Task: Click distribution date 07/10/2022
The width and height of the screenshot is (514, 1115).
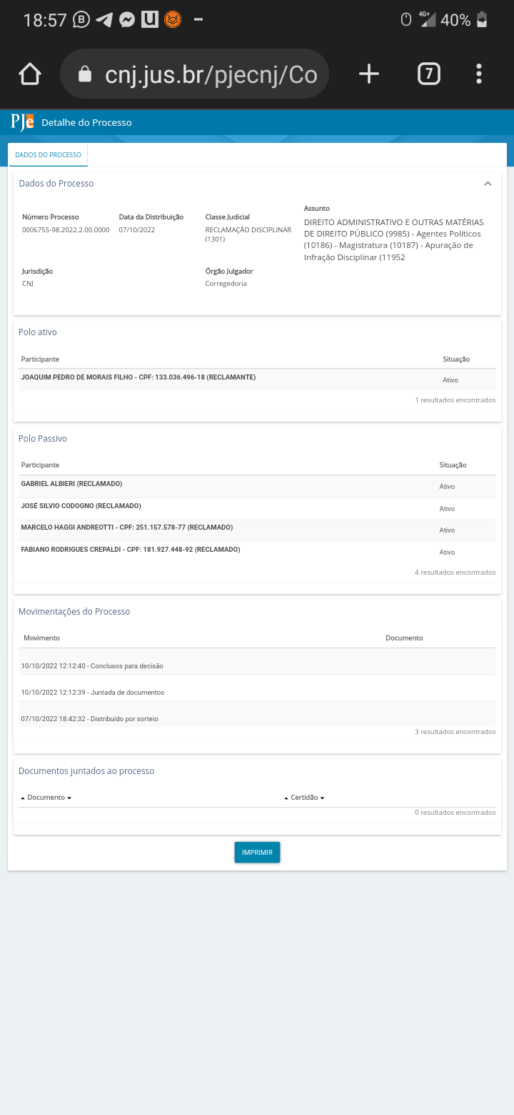Action: pos(137,229)
